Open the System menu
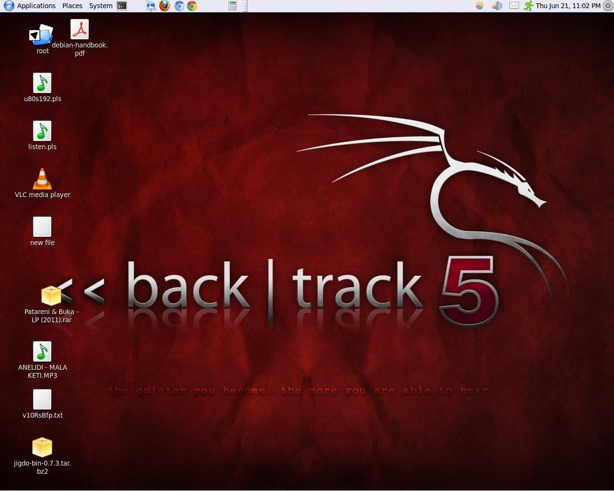 [101, 6]
